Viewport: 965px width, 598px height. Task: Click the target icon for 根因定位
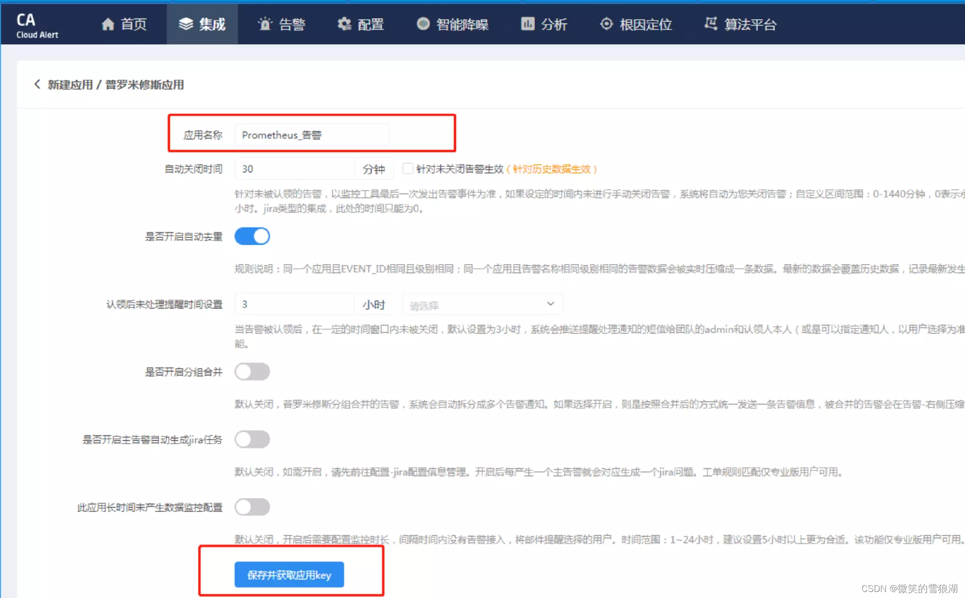pyautogui.click(x=607, y=24)
